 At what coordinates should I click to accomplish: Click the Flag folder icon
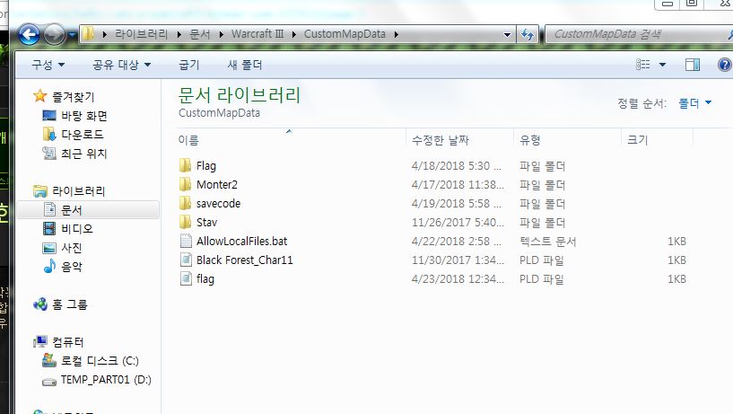tap(186, 165)
